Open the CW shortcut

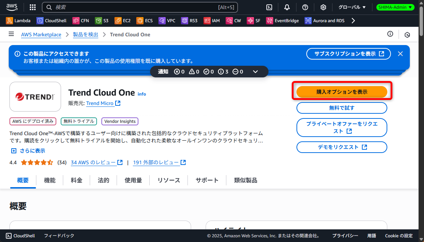point(233,21)
